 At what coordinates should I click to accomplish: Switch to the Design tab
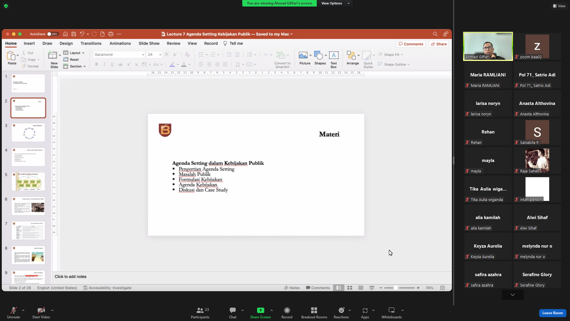[x=66, y=43]
